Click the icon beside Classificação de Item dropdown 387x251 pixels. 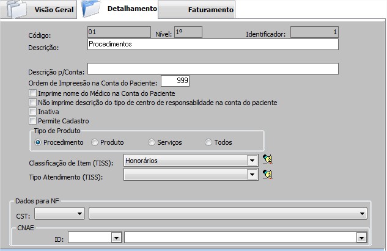tap(267, 160)
